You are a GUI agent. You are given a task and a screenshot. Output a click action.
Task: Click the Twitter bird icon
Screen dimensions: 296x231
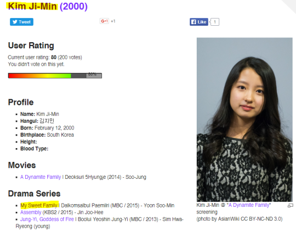pyautogui.click(x=15, y=22)
